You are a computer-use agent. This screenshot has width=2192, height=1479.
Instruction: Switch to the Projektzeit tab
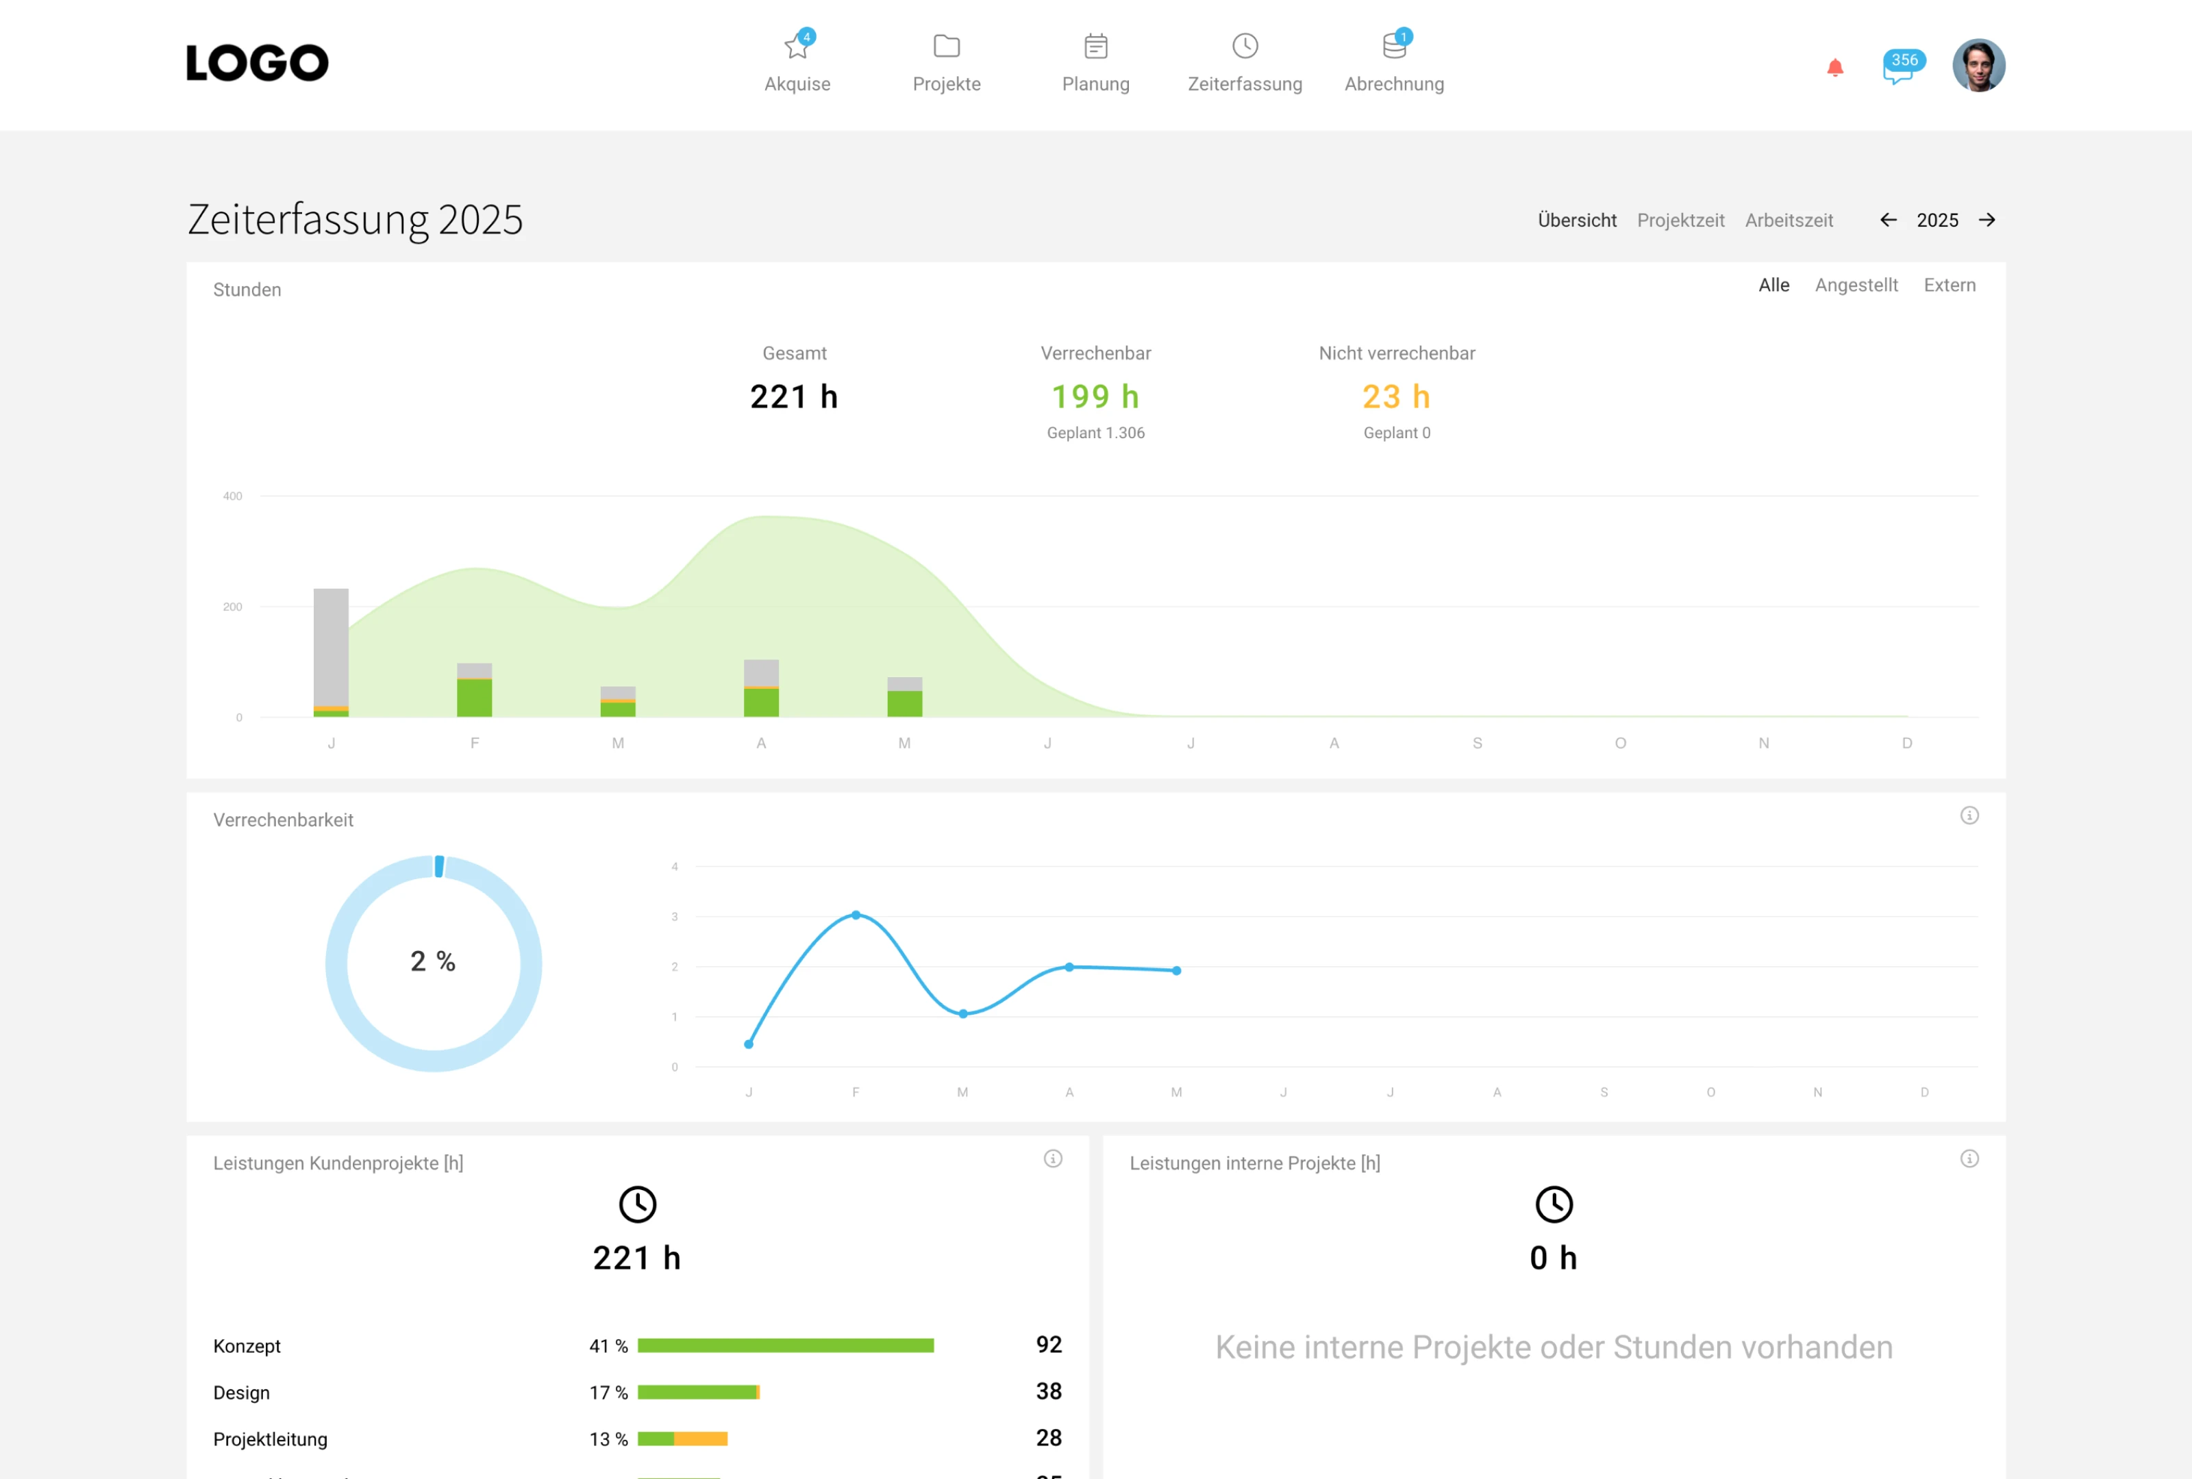coord(1680,220)
